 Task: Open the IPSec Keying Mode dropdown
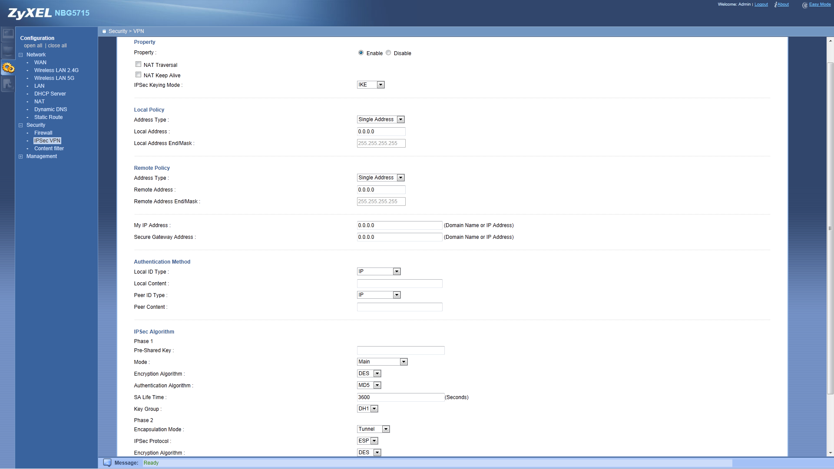click(371, 85)
